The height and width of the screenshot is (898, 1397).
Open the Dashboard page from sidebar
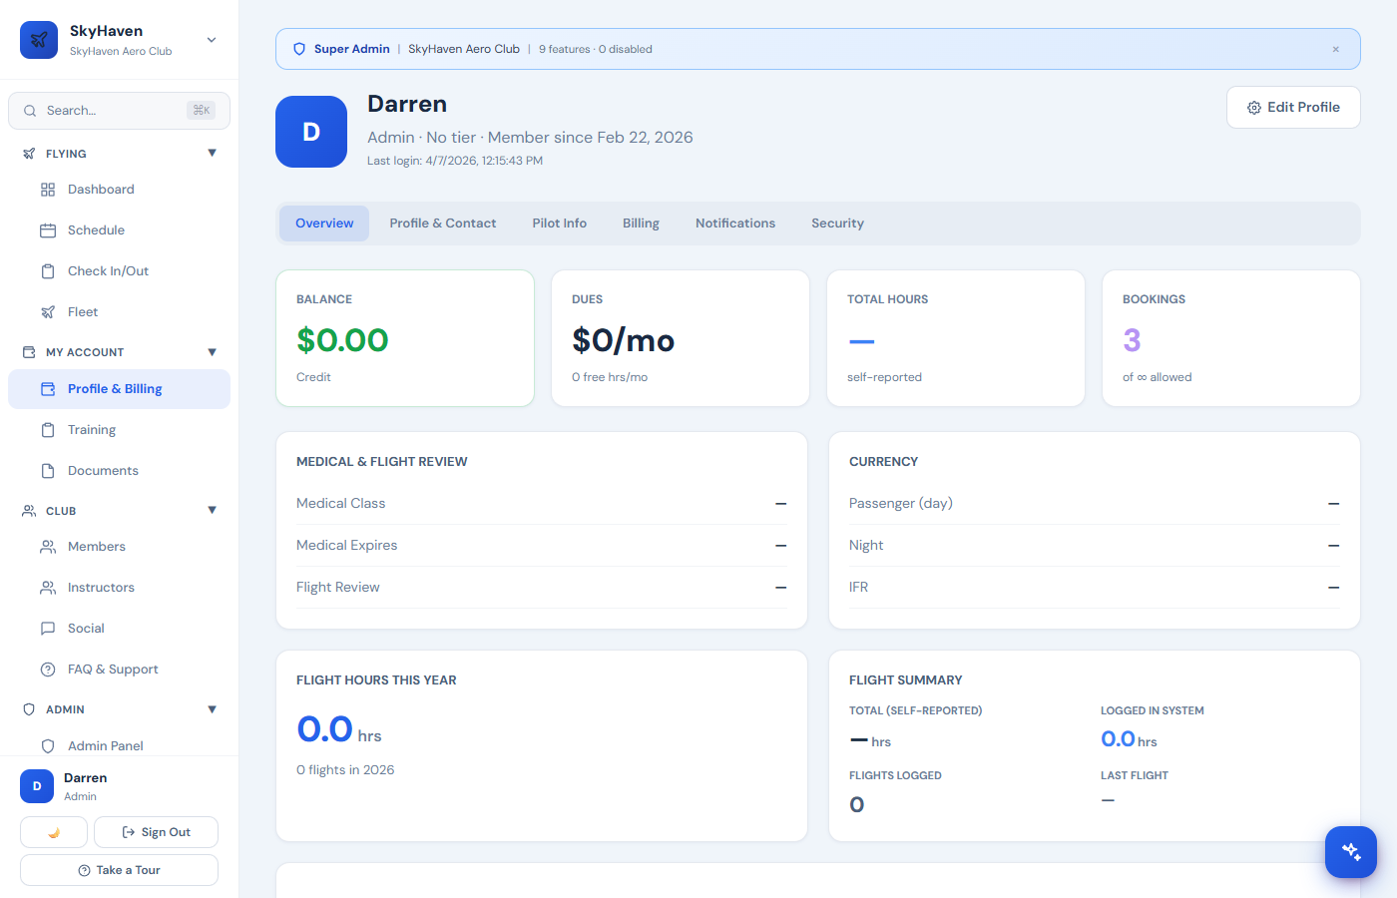tap(102, 189)
